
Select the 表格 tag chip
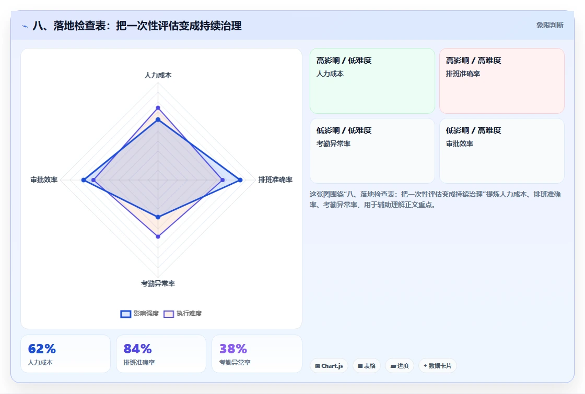tap(367, 366)
